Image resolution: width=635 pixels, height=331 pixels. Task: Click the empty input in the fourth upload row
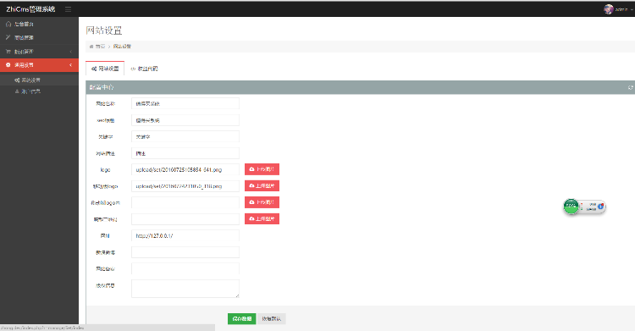pos(185,219)
